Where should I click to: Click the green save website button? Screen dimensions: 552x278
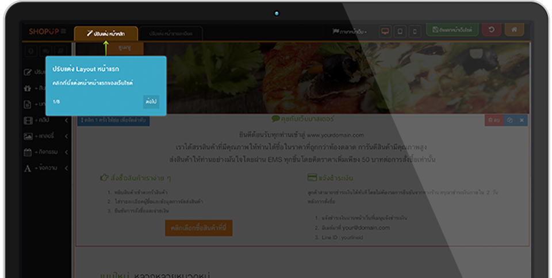coord(453,30)
